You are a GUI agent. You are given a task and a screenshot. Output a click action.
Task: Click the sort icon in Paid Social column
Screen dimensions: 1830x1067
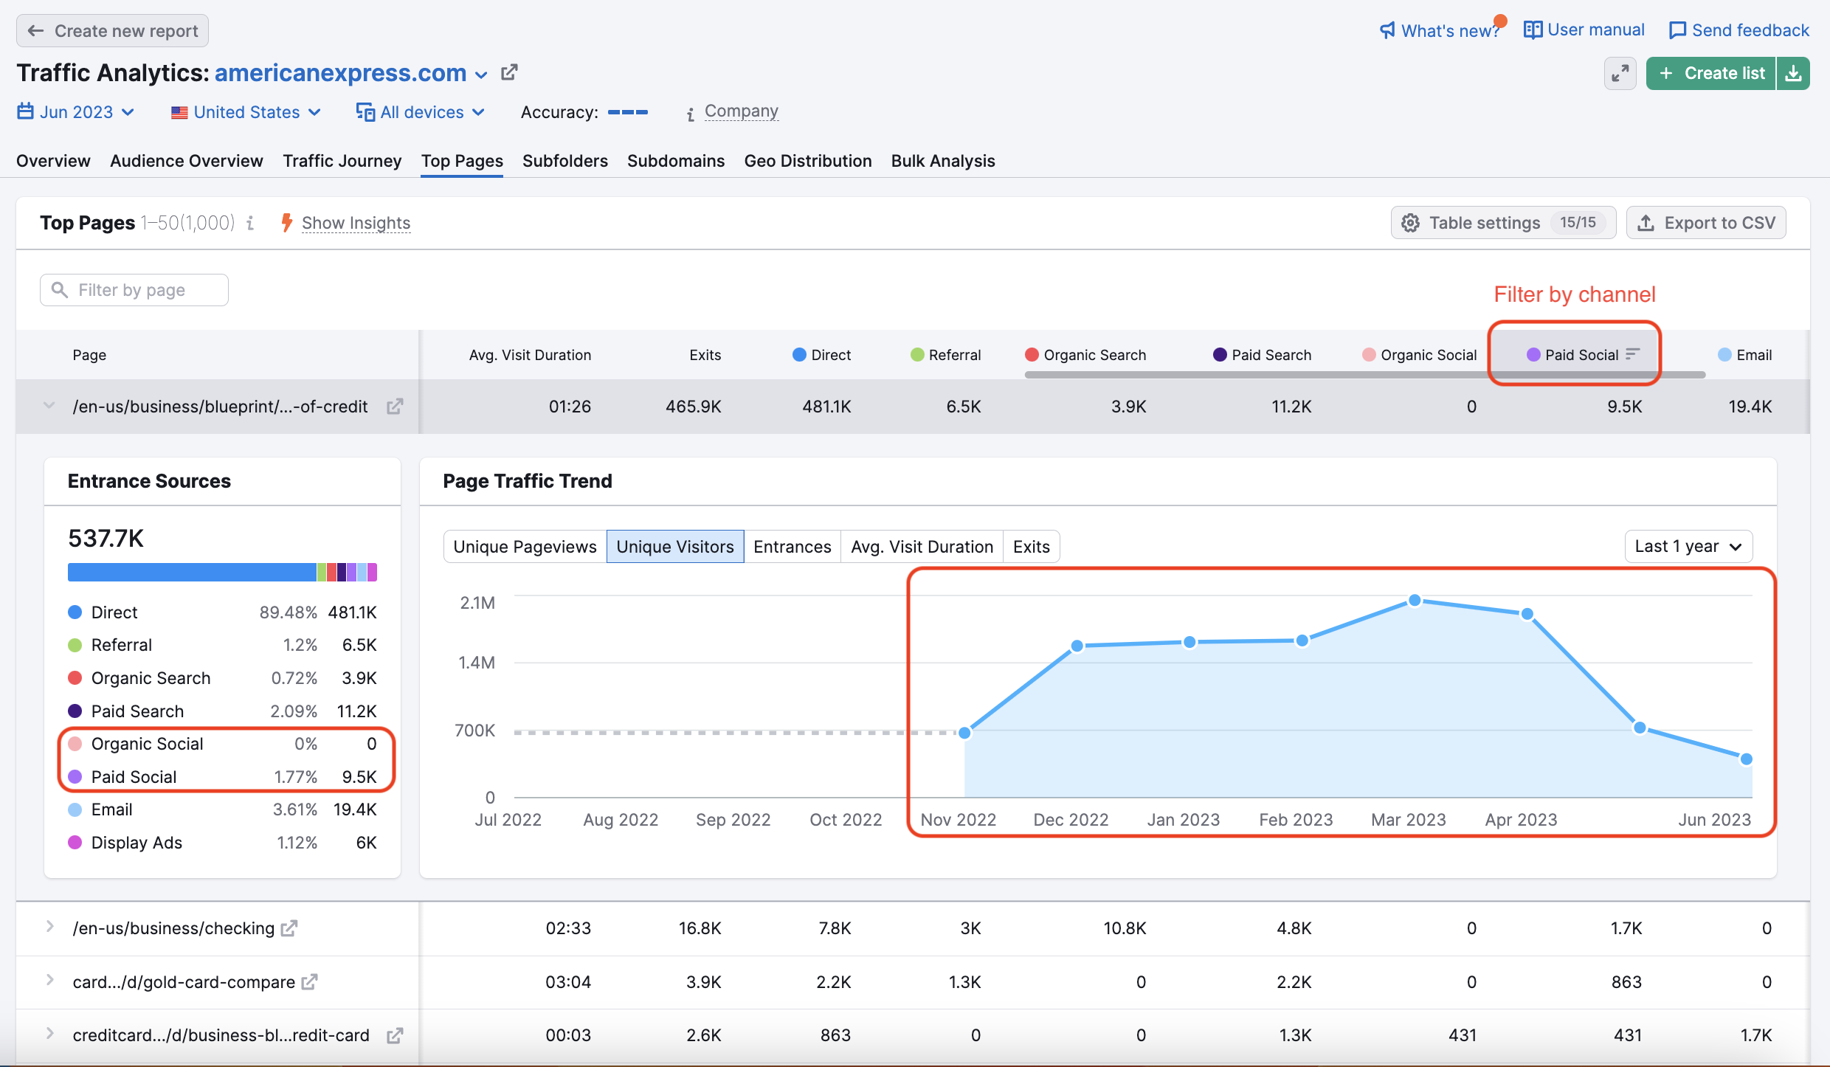pyautogui.click(x=1632, y=354)
